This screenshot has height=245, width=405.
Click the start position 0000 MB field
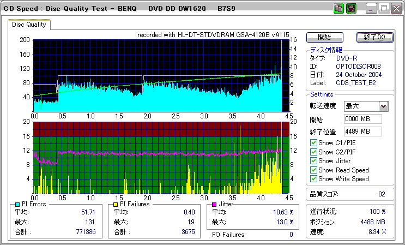coord(362,119)
